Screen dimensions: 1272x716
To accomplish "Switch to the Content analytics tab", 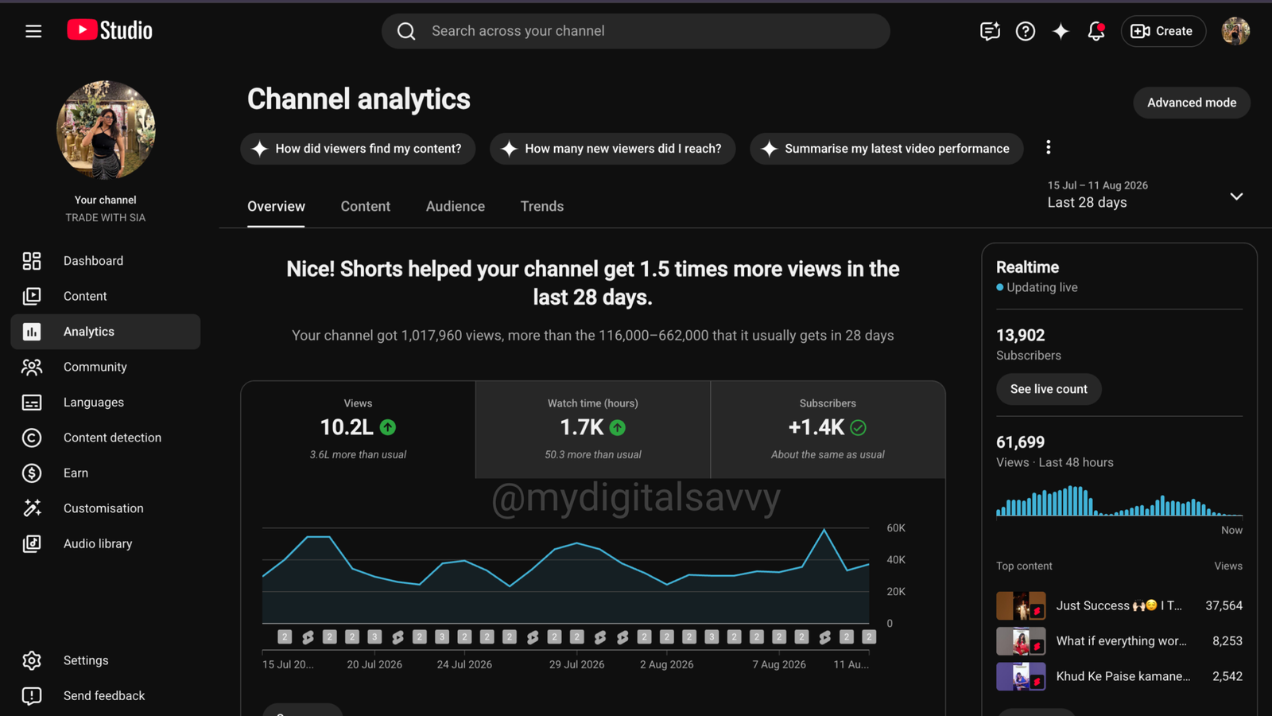I will pos(366,206).
